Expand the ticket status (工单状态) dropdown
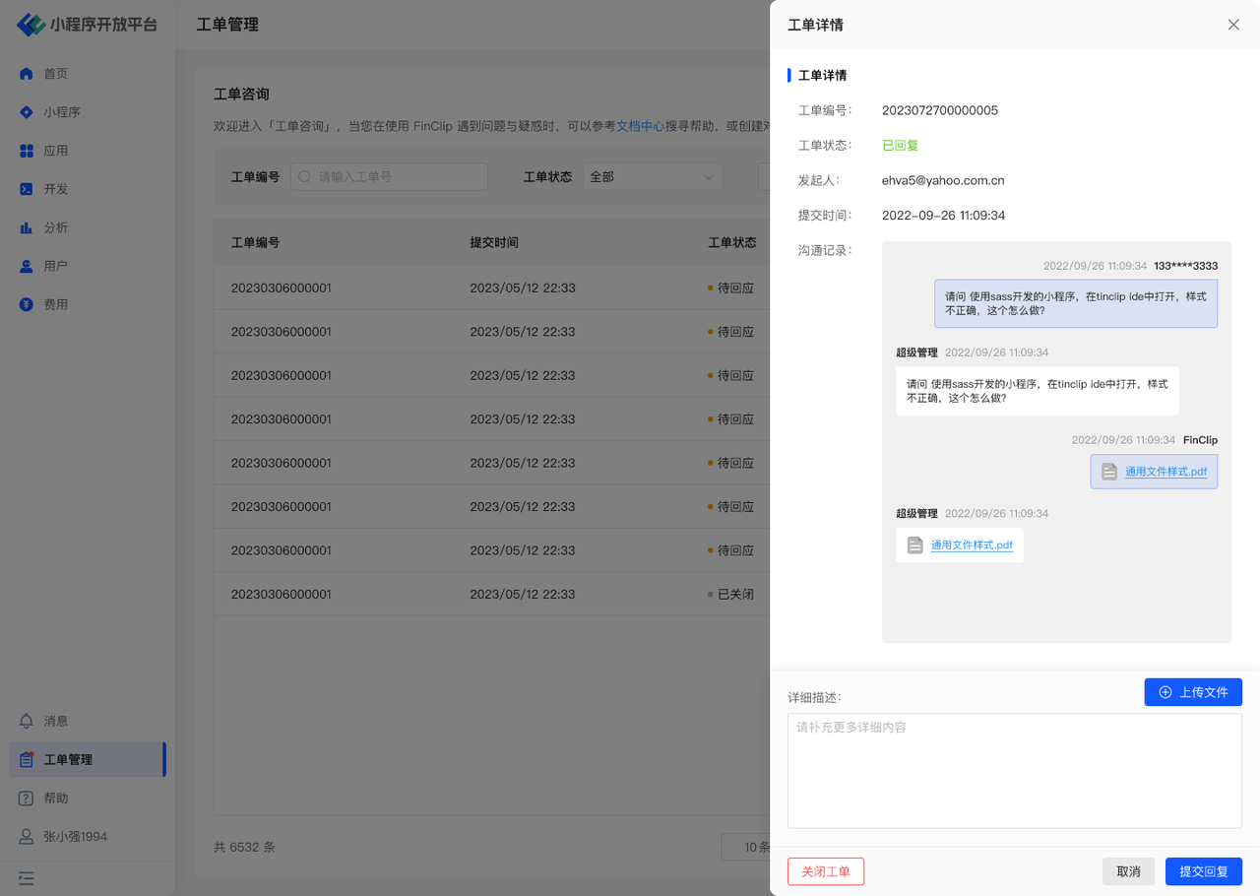This screenshot has width=1260, height=896. pos(652,177)
